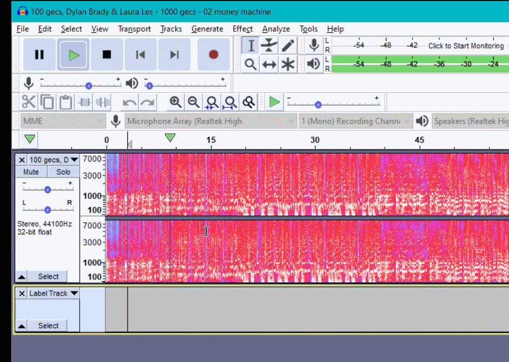This screenshot has height=362, width=509.
Task: Select the Envelope tool
Action: [269, 45]
